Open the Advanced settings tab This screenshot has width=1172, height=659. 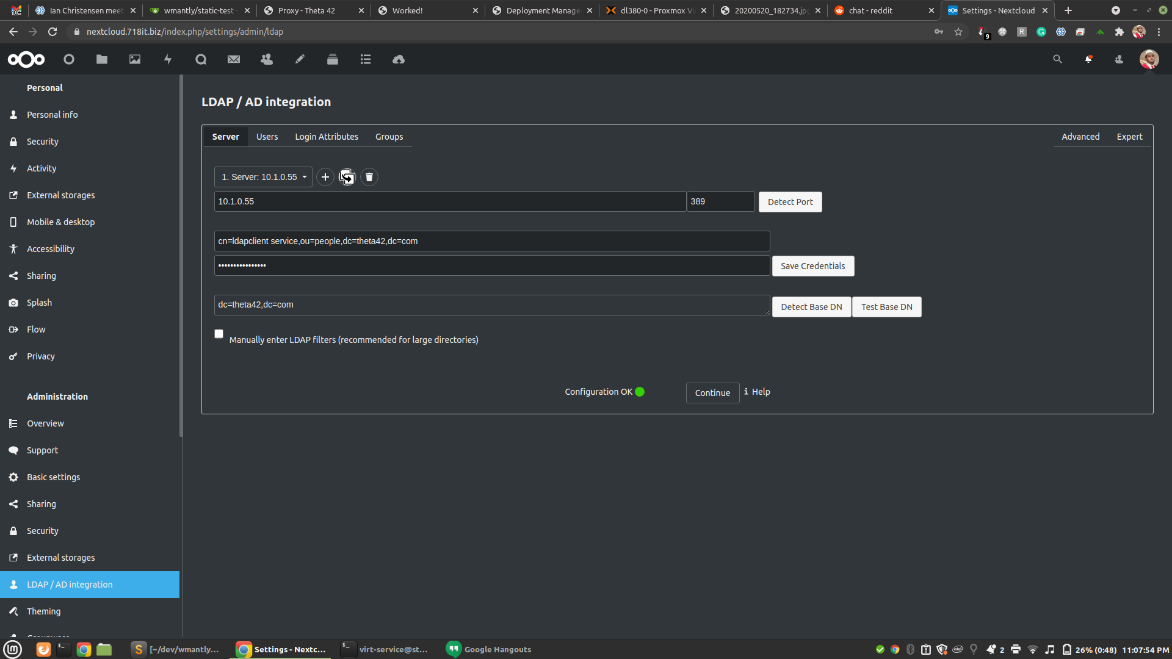1080,137
